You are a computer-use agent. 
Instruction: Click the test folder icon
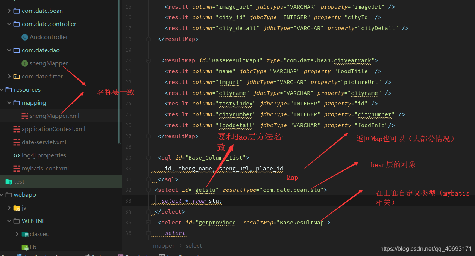tap(9, 181)
